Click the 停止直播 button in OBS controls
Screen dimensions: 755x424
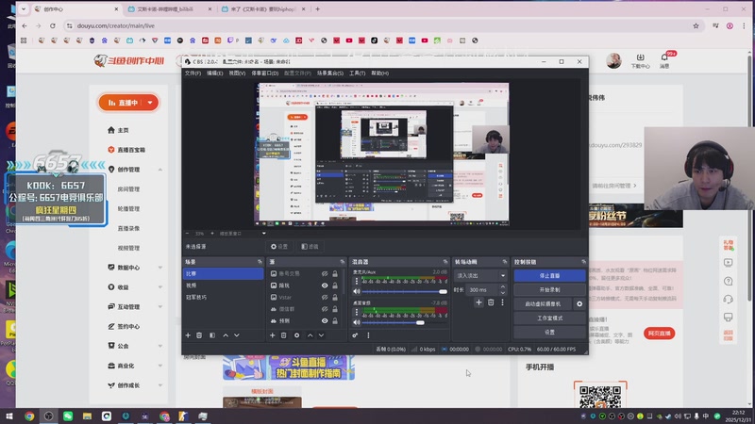[x=549, y=275]
